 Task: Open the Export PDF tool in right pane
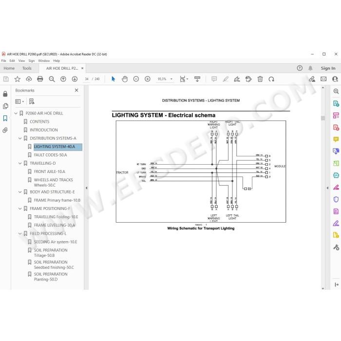[x=336, y=103]
